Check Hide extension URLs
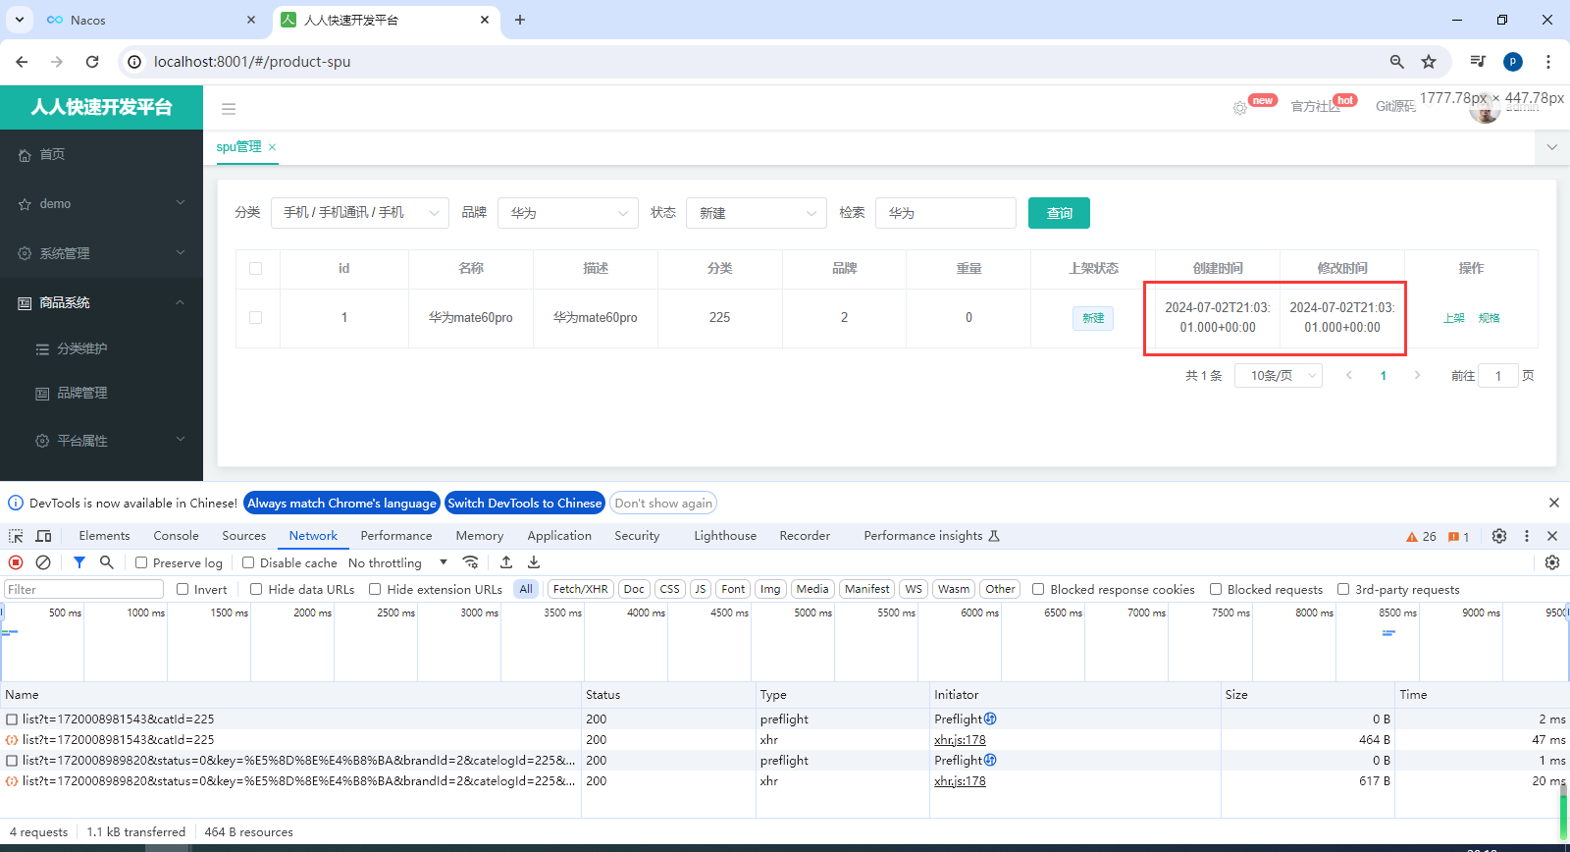Screen dimensions: 1570x852 375,589
